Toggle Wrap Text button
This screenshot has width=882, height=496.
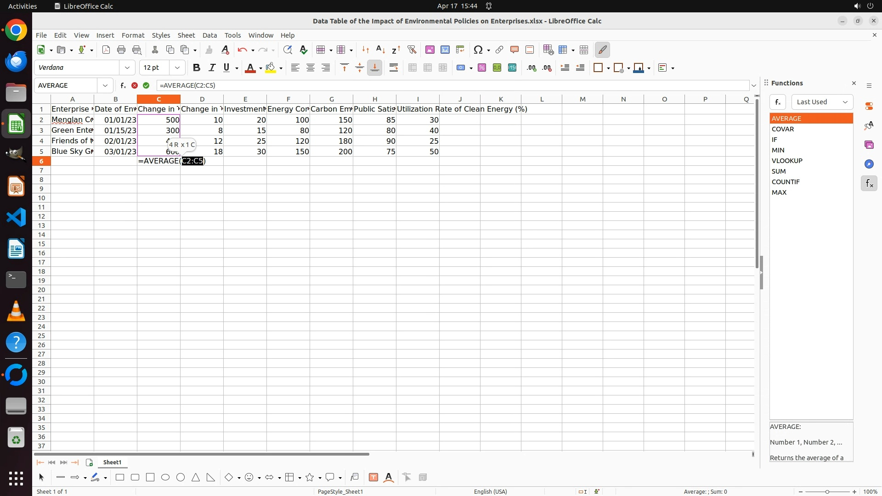point(394,68)
